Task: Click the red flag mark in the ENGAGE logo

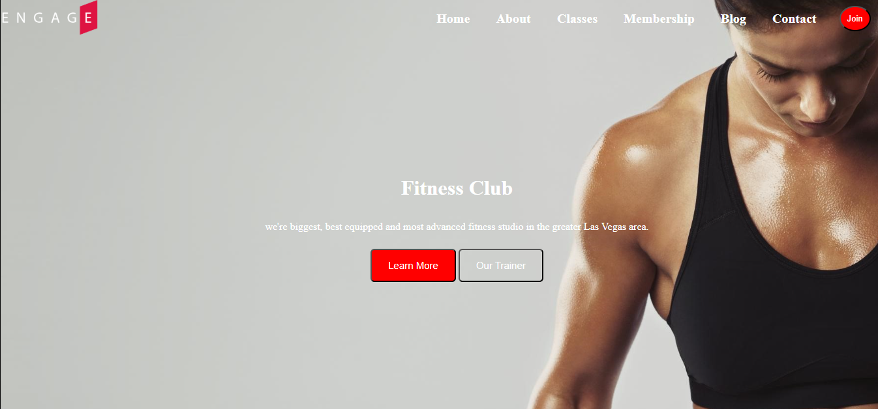Action: coord(89,18)
